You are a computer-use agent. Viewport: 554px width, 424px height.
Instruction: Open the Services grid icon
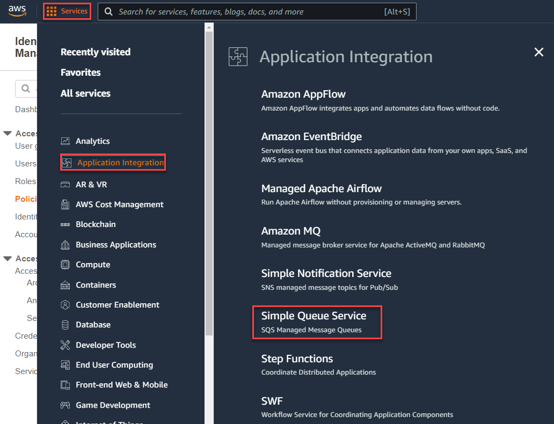52,11
